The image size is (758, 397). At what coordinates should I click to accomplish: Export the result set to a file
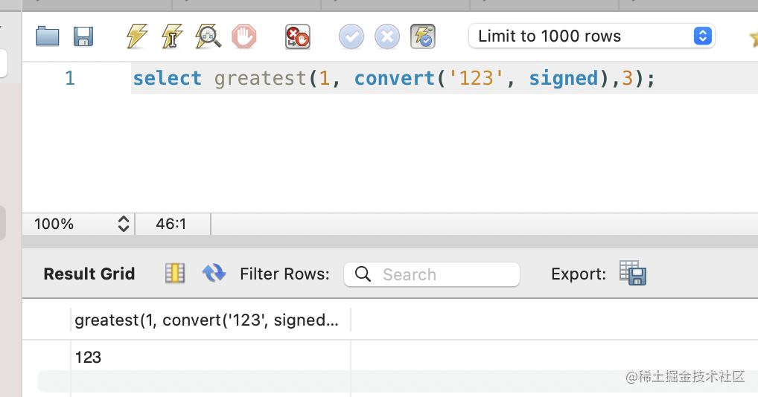[x=633, y=274]
